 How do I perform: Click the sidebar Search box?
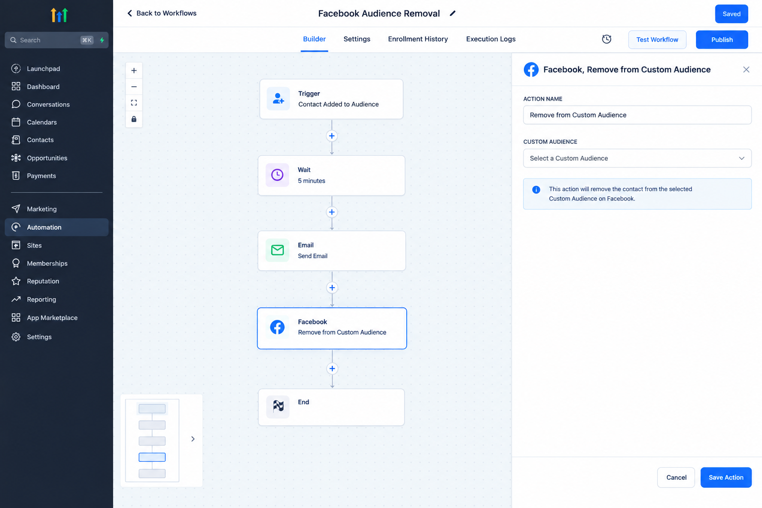(57, 40)
